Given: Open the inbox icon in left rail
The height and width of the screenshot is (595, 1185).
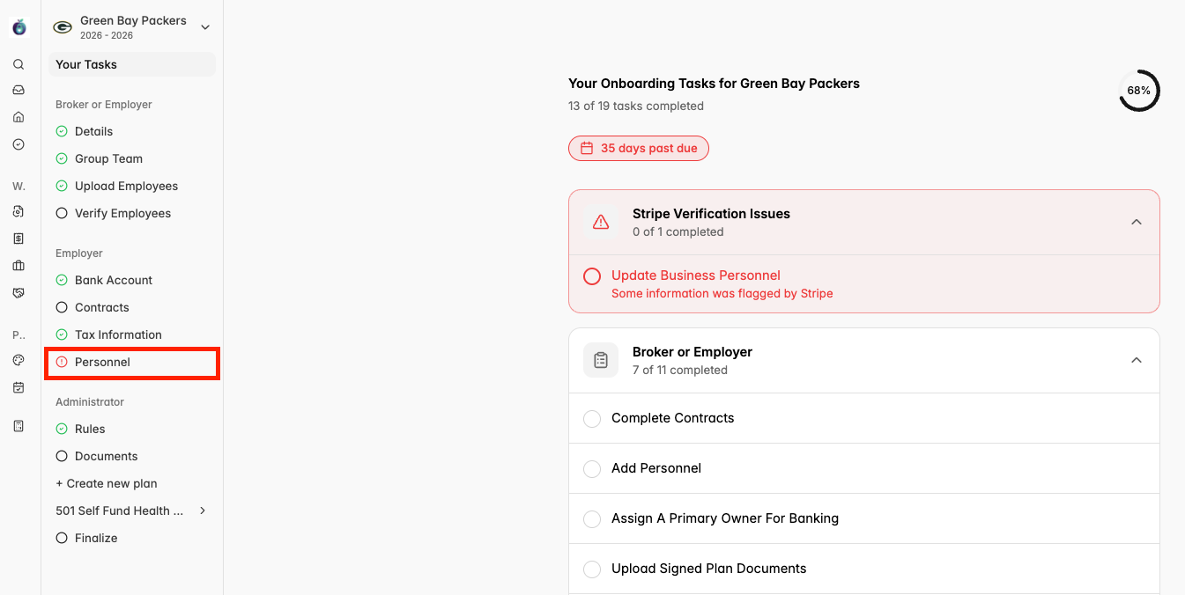Looking at the screenshot, I should 19,90.
